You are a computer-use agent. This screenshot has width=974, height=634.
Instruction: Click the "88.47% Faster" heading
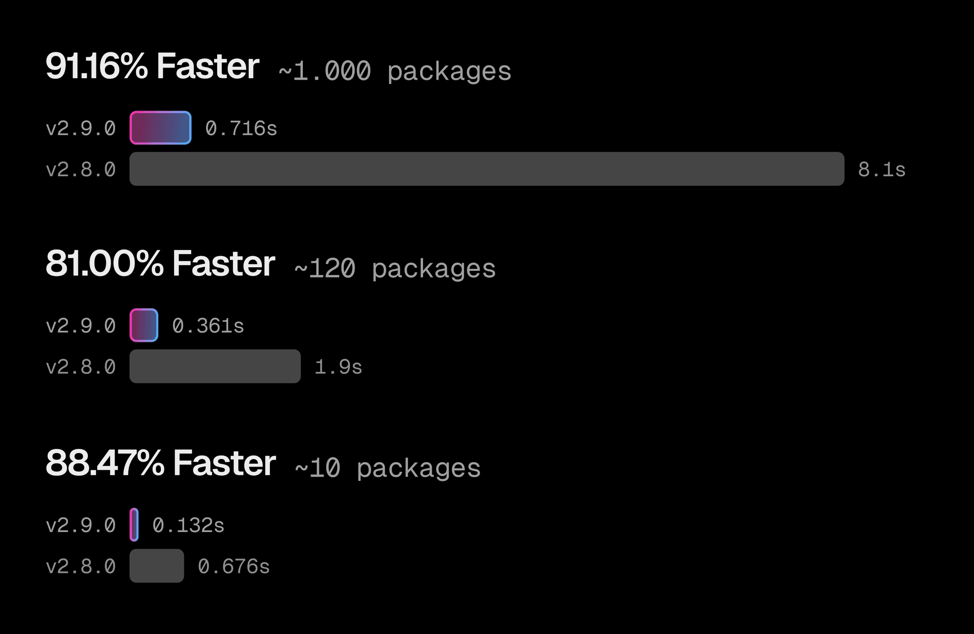(x=160, y=463)
